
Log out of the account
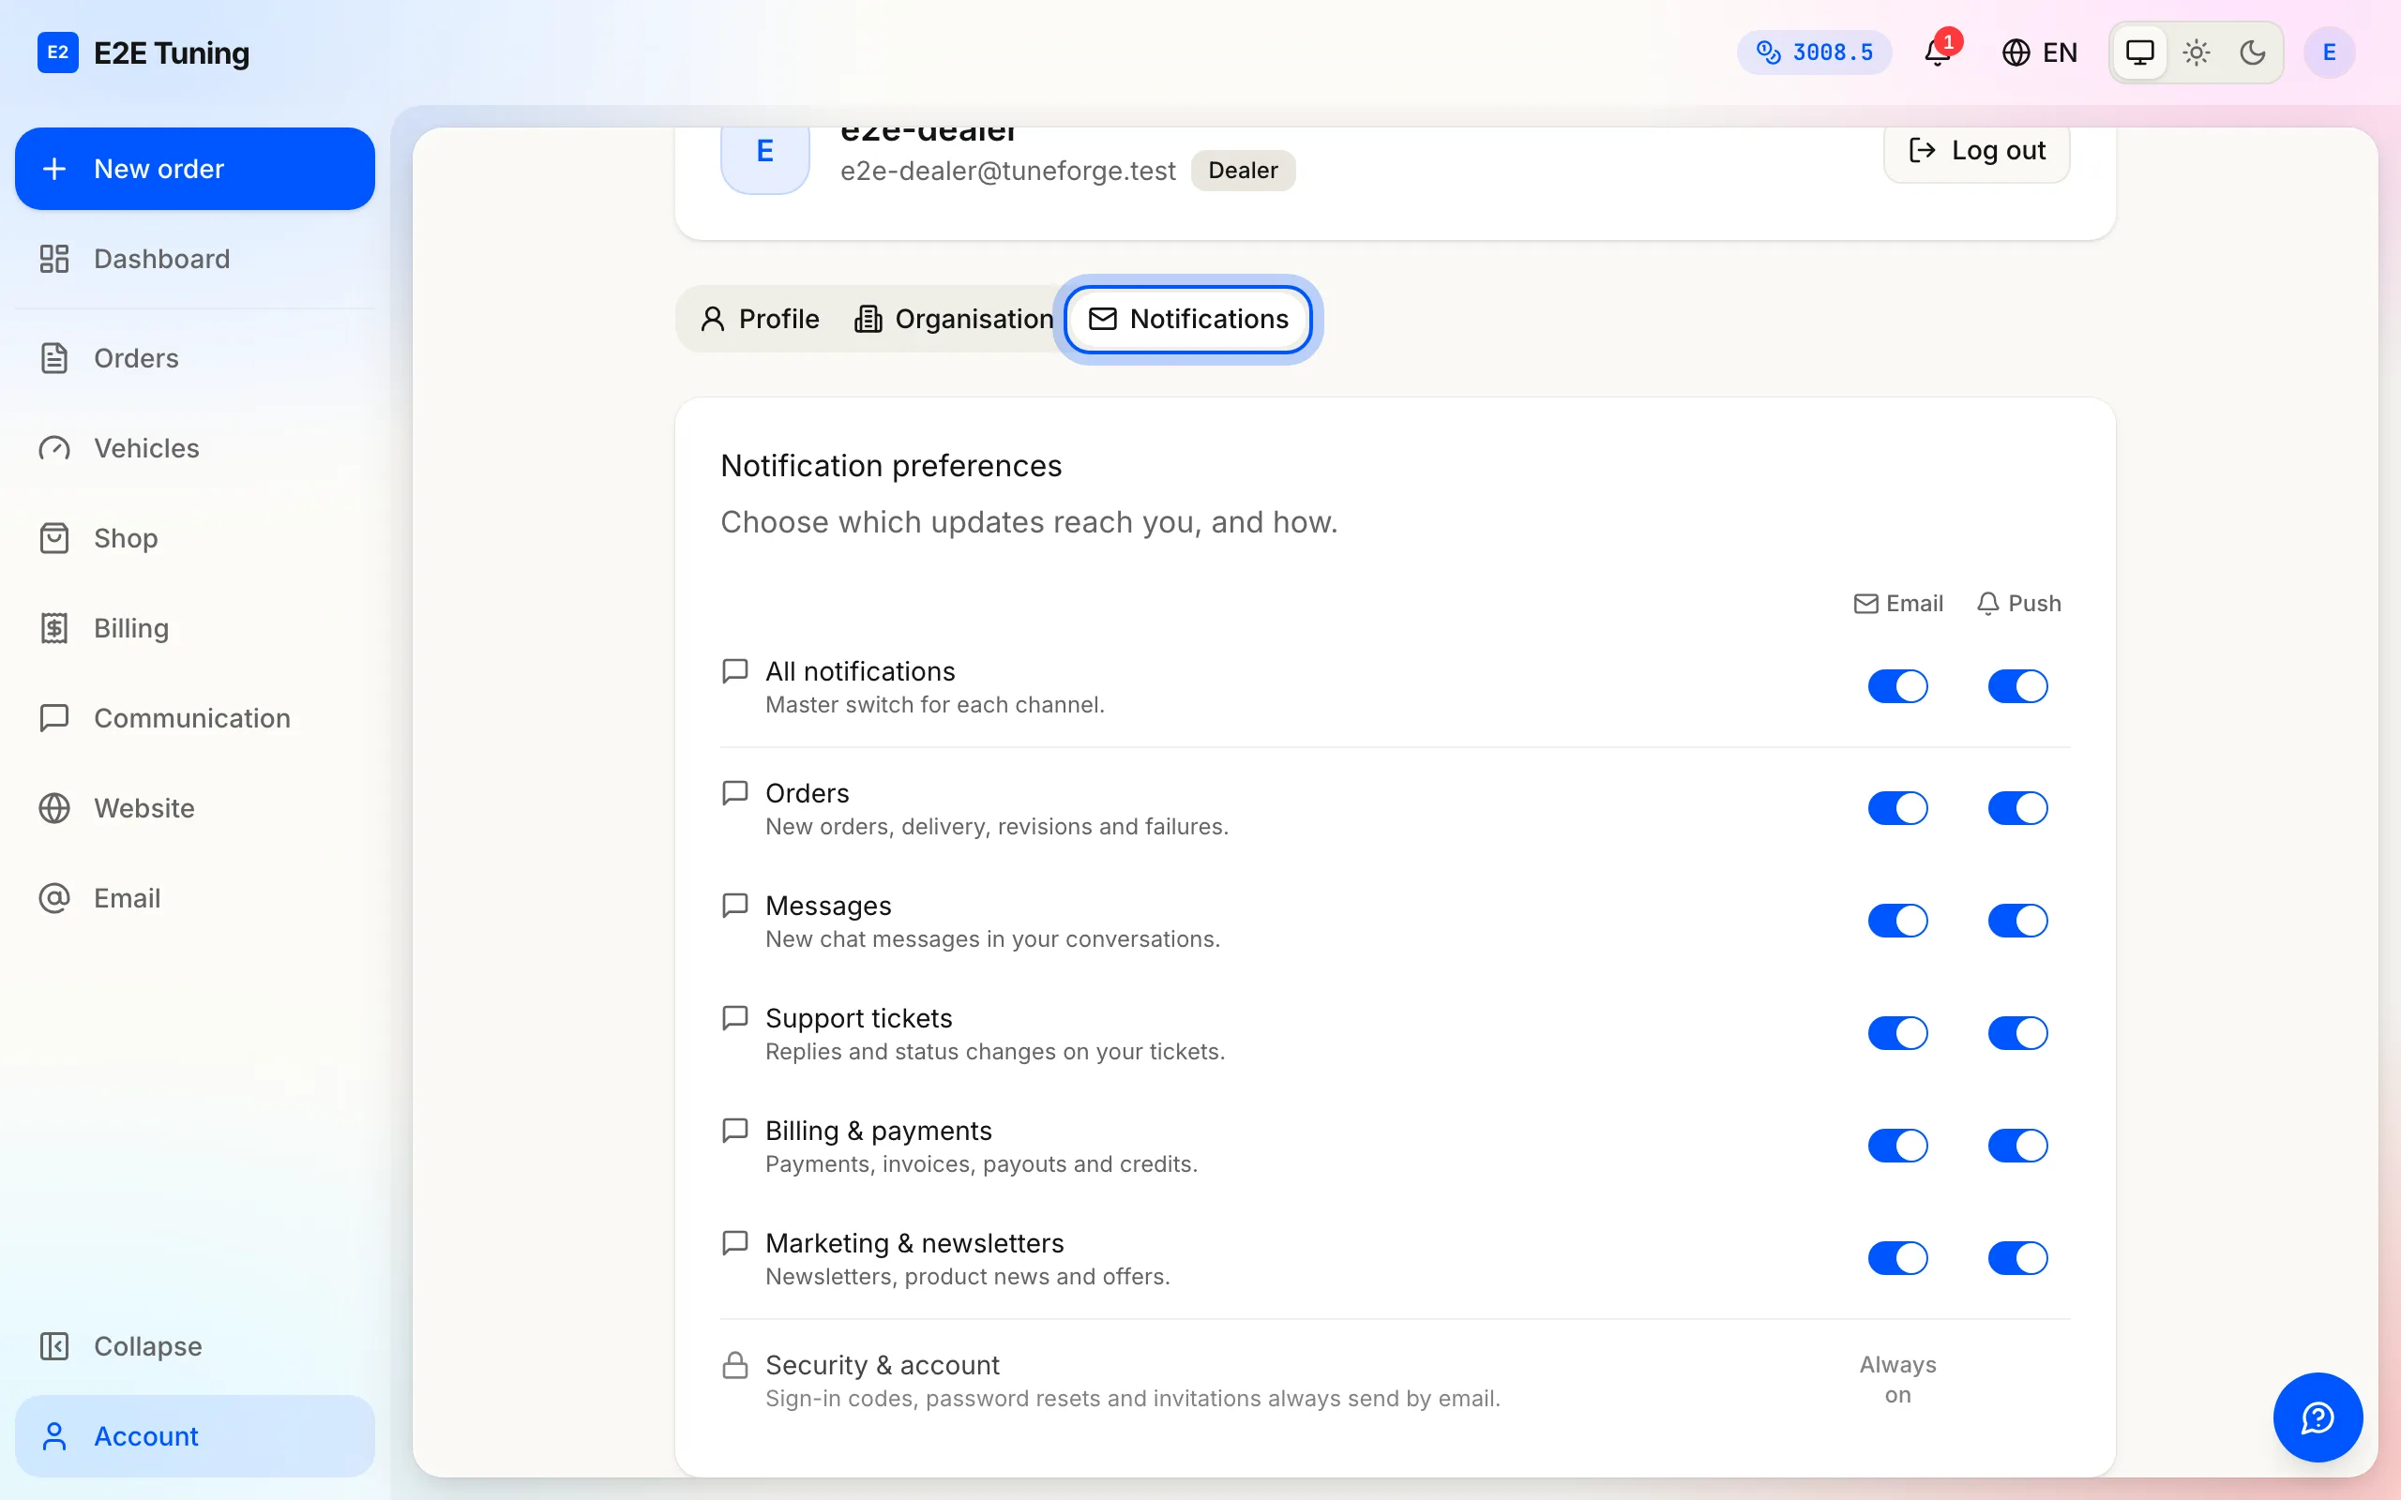click(1976, 150)
